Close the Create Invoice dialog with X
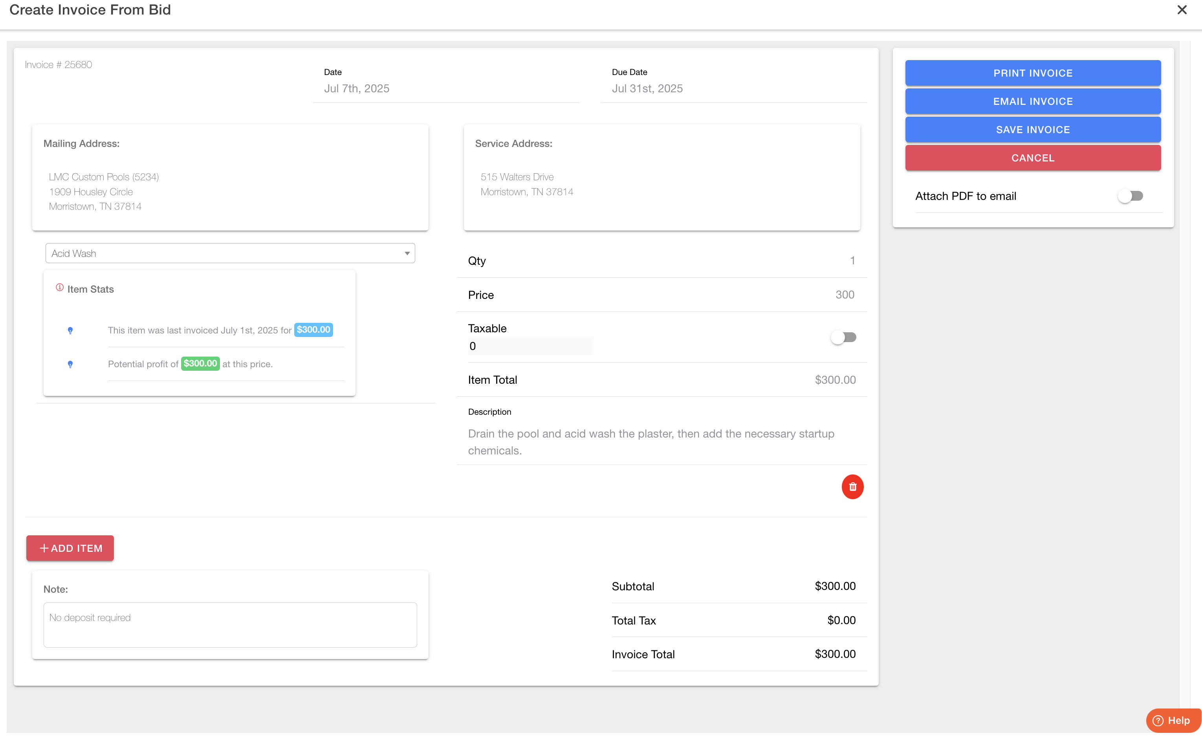 click(1182, 10)
